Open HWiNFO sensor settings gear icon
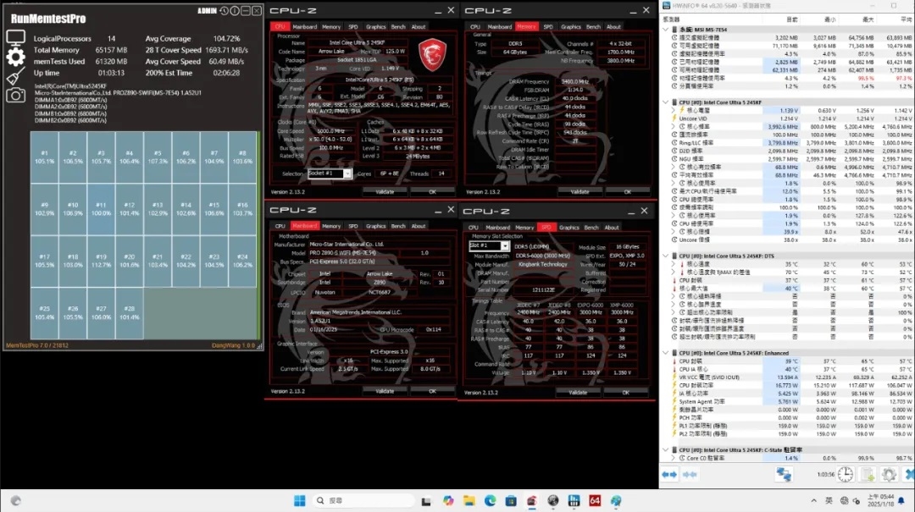 (889, 475)
